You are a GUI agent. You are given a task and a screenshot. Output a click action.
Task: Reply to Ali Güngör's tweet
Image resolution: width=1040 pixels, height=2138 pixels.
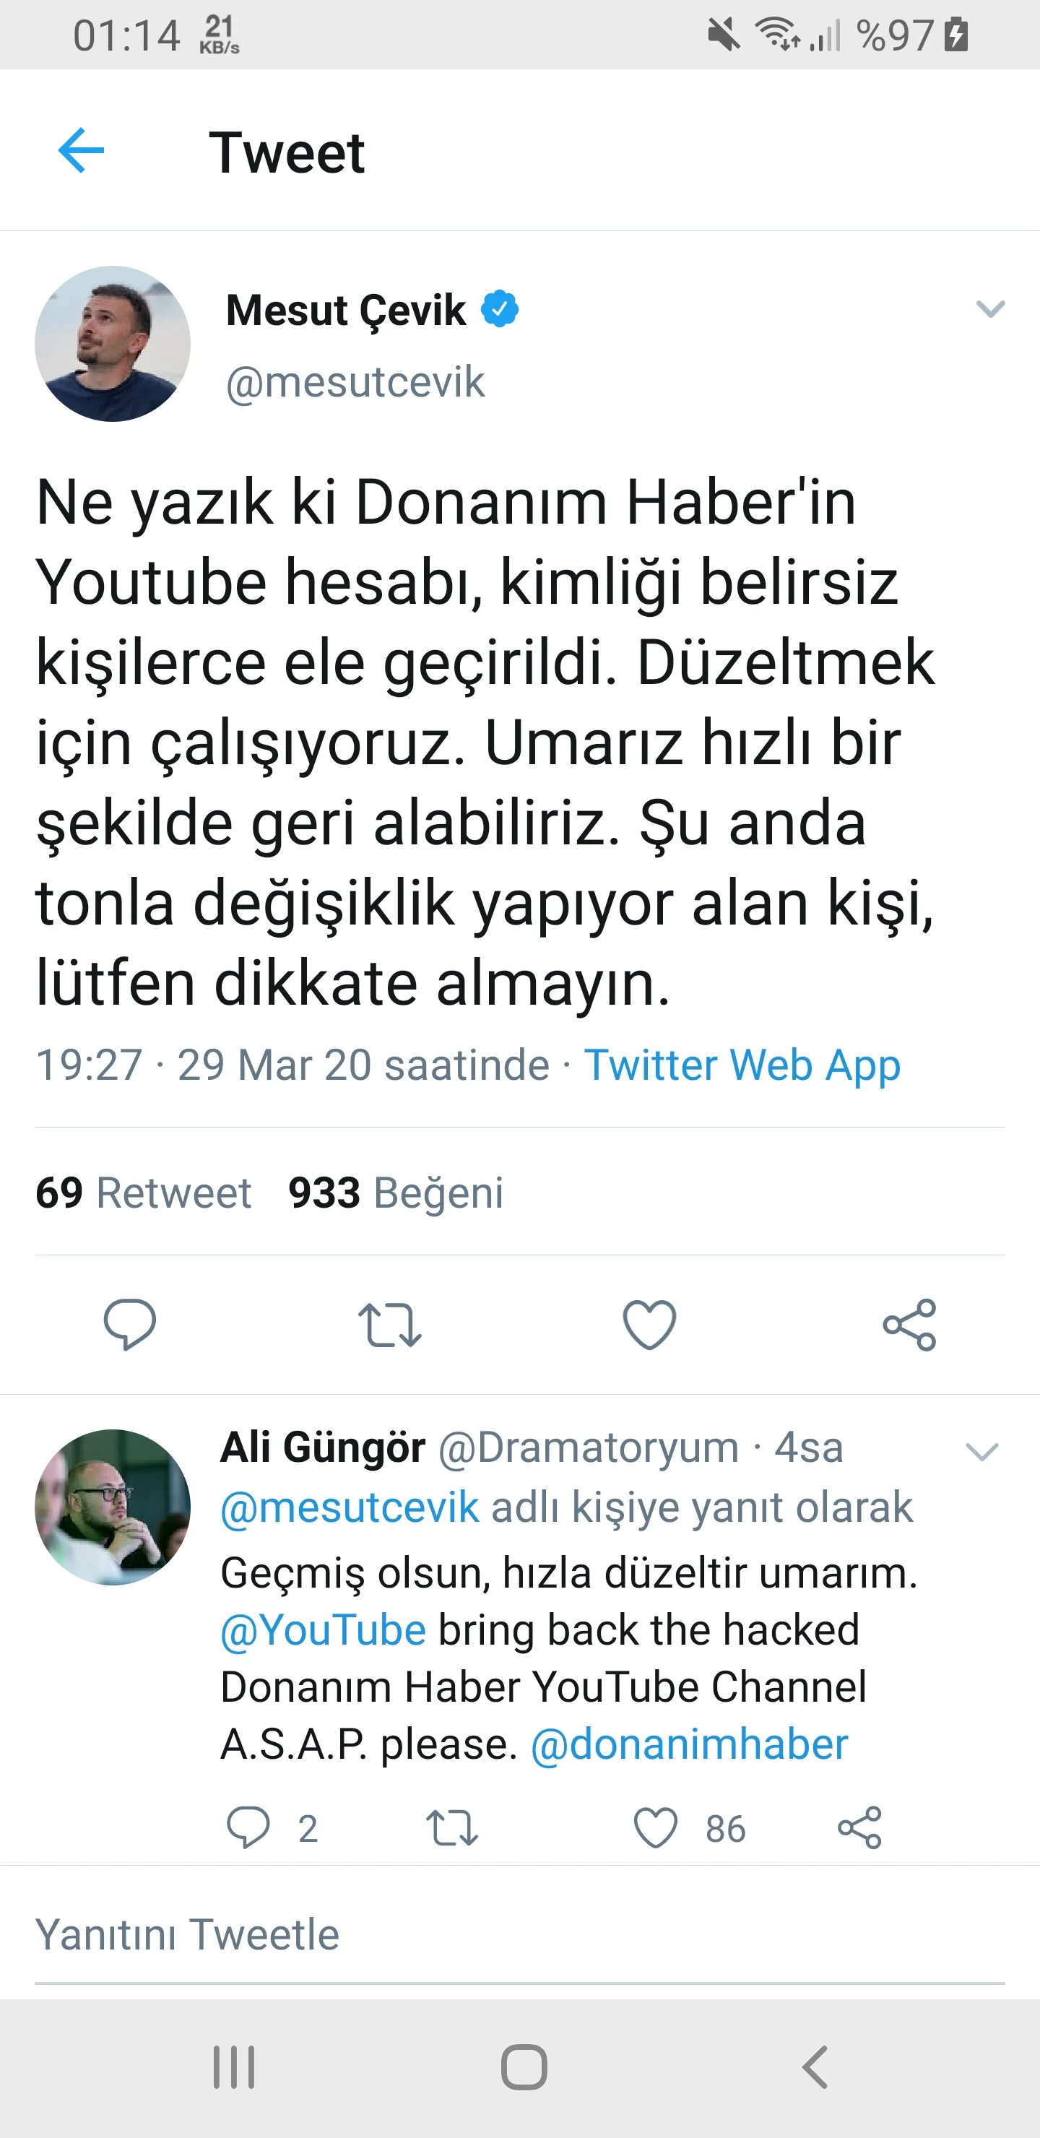pyautogui.click(x=248, y=1827)
